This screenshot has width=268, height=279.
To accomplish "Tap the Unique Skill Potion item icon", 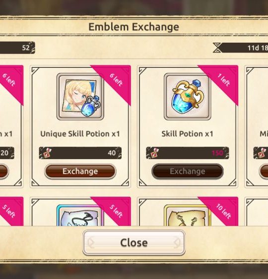I will [80, 97].
